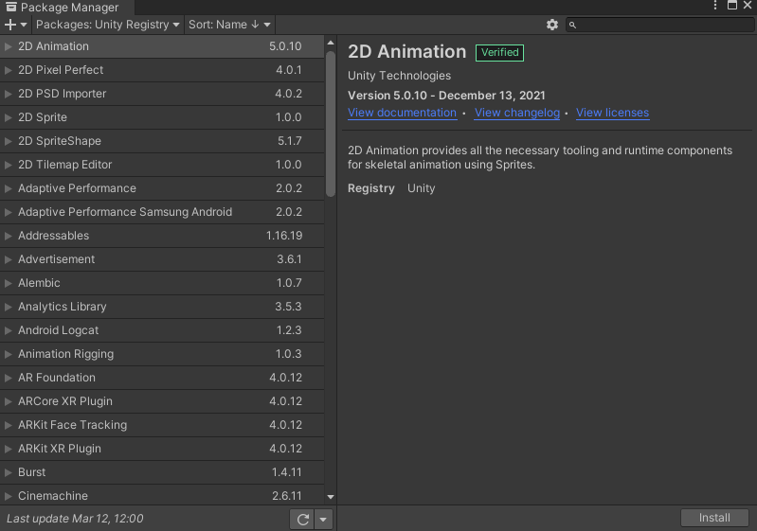
Task: Select the AR Foundation package
Action: pyautogui.click(x=162, y=377)
